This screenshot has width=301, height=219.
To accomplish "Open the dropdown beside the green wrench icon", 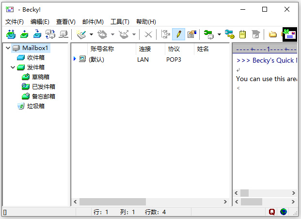I will click(x=219, y=34).
